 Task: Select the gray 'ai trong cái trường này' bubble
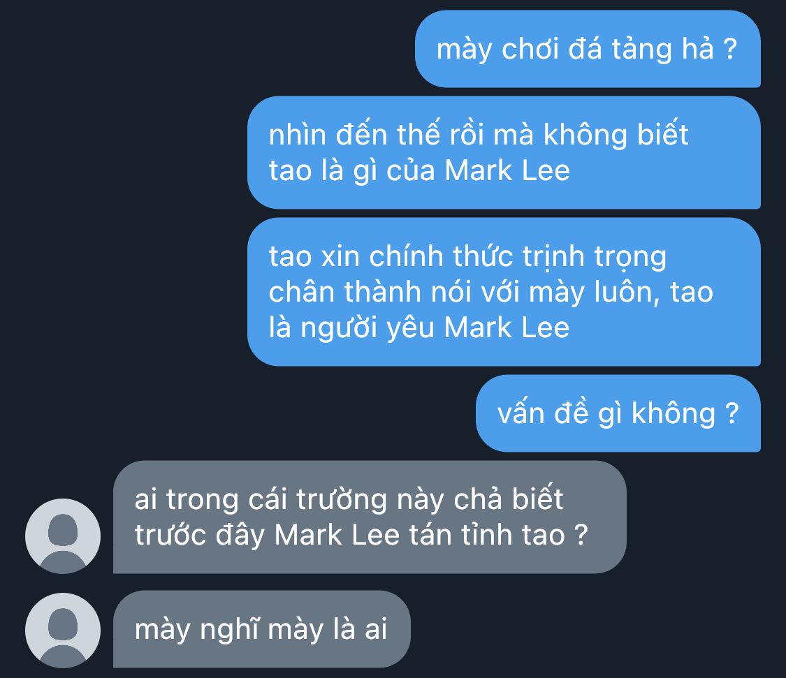point(370,517)
